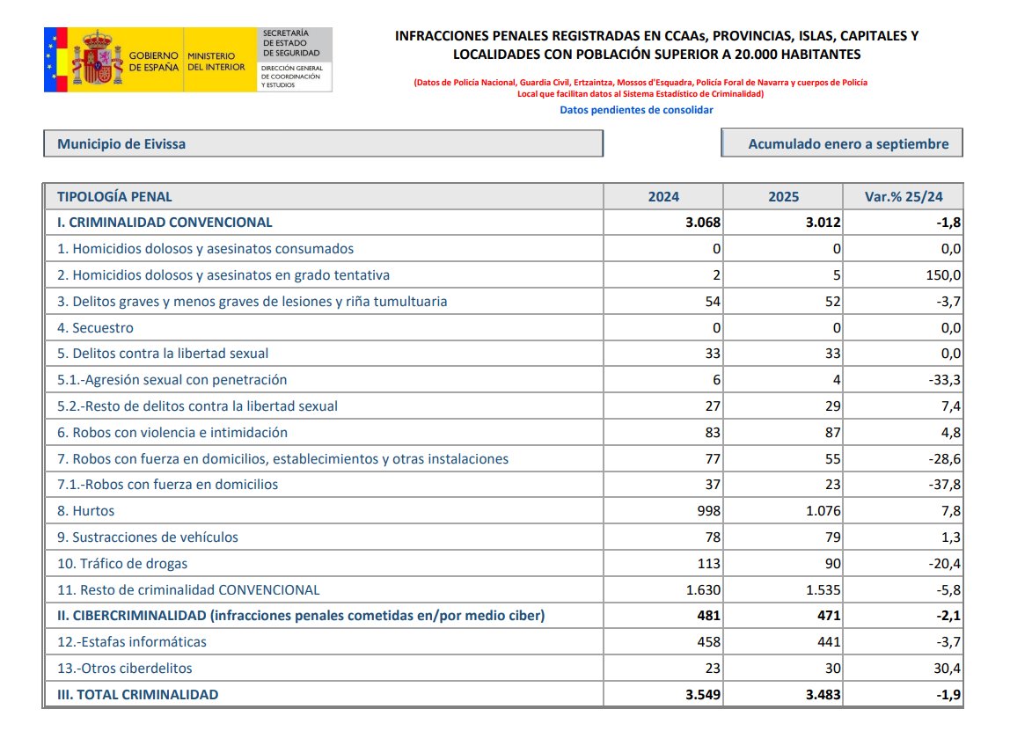Select the 2025 column header
This screenshot has width=1032, height=731.
click(x=783, y=197)
